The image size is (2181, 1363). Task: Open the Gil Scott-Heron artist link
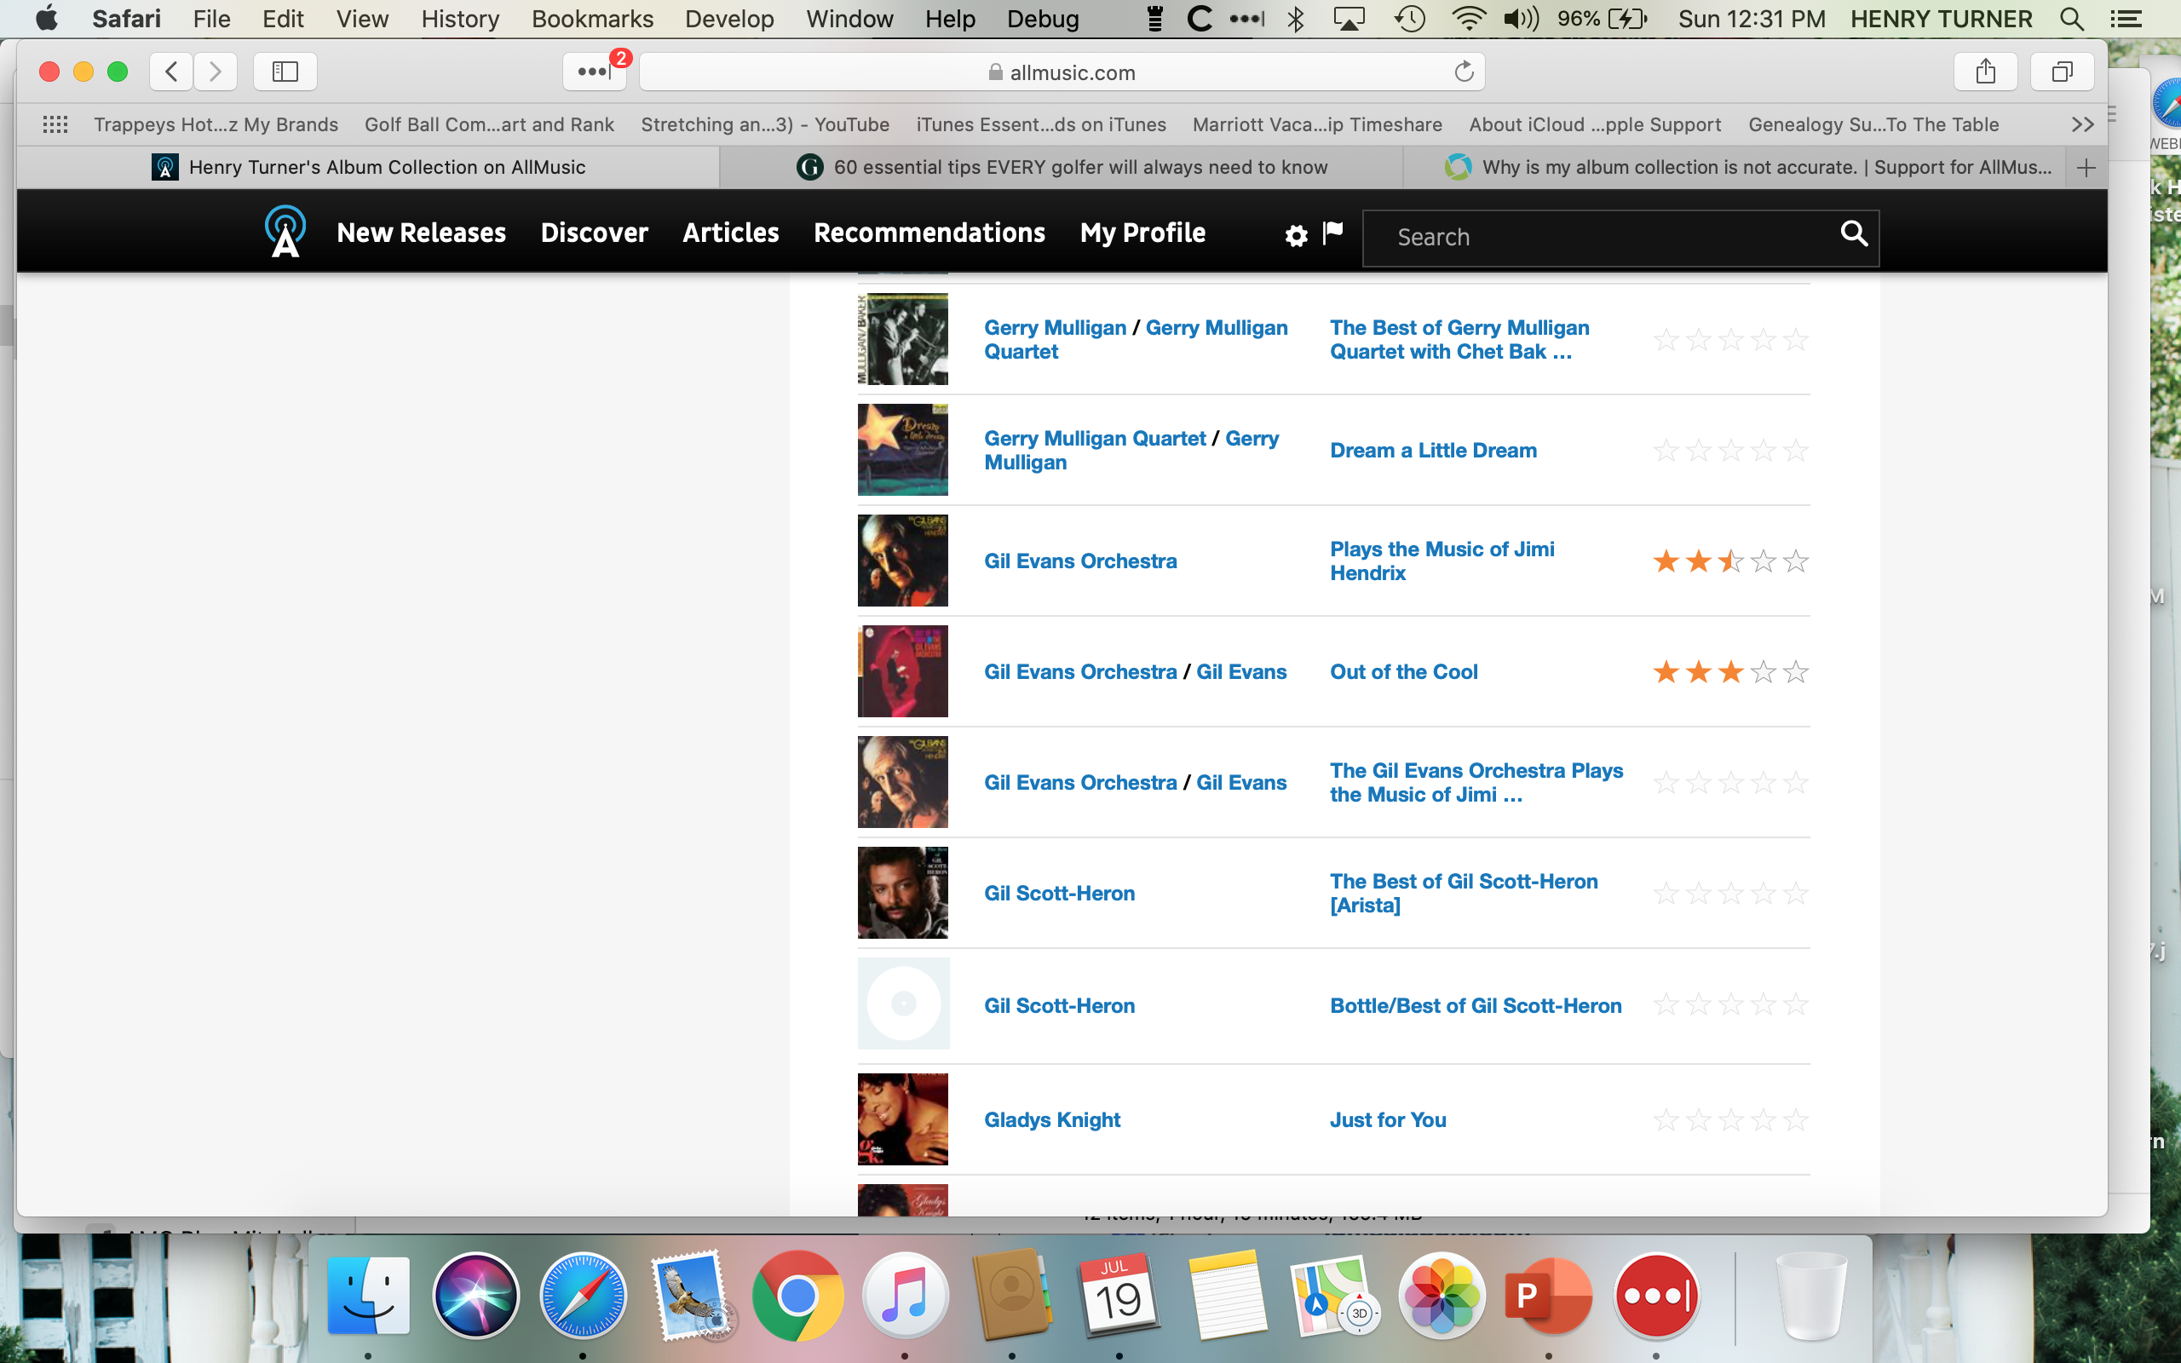[x=1059, y=894]
